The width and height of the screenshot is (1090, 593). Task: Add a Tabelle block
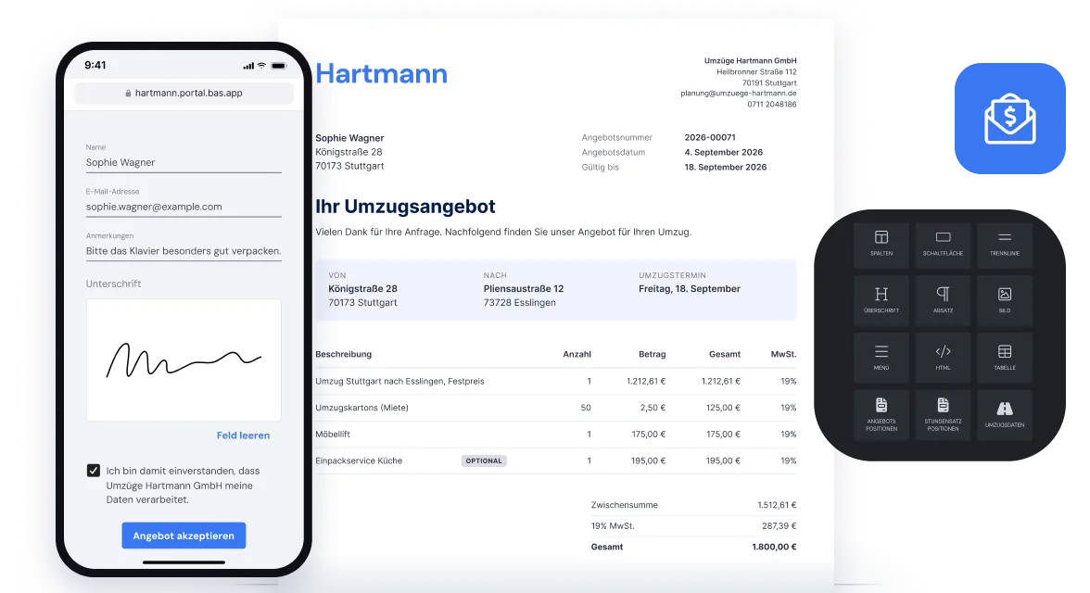1005,358
